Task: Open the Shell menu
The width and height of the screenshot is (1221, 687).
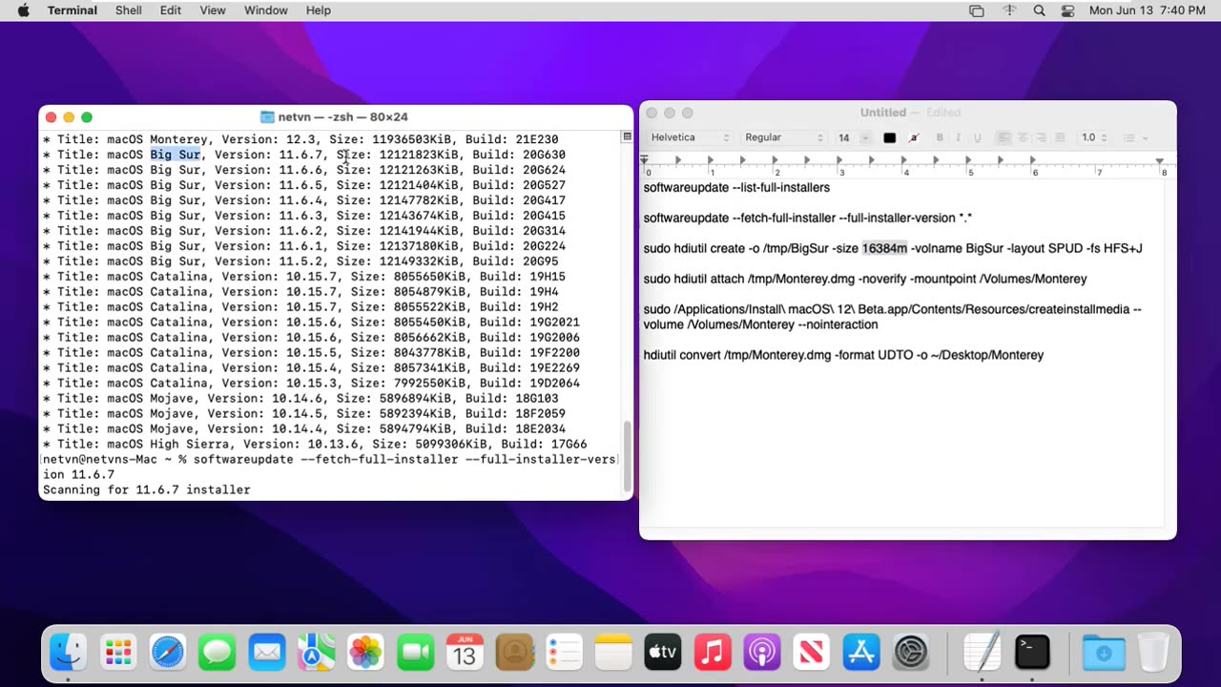Action: [x=129, y=10]
